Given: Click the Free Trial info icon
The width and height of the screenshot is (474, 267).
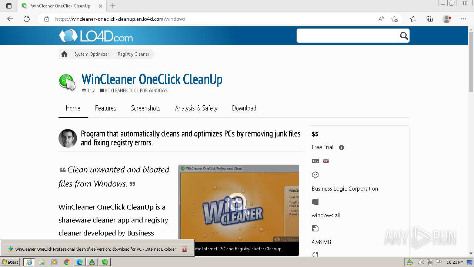Looking at the screenshot, I should pos(341,147).
